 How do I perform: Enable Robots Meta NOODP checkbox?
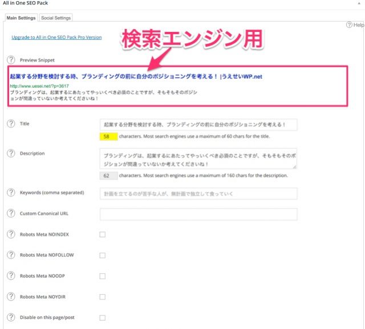pyautogui.click(x=103, y=276)
